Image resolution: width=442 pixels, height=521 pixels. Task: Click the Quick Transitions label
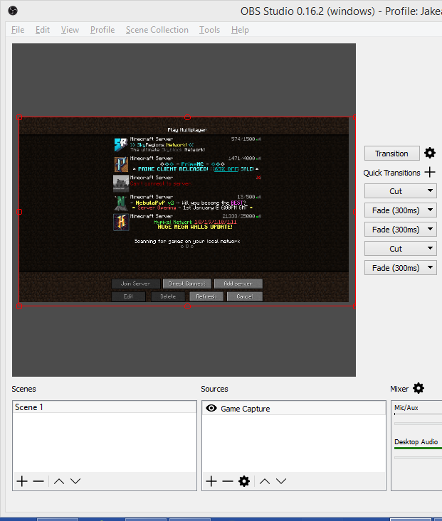(x=391, y=173)
